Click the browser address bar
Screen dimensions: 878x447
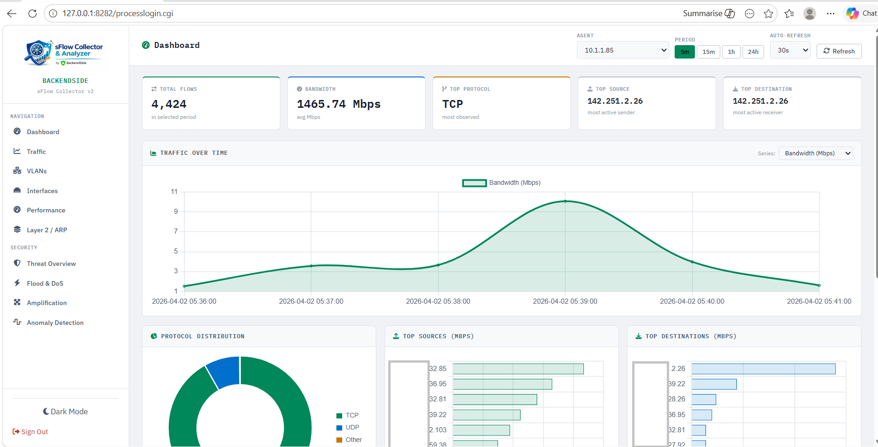point(184,13)
